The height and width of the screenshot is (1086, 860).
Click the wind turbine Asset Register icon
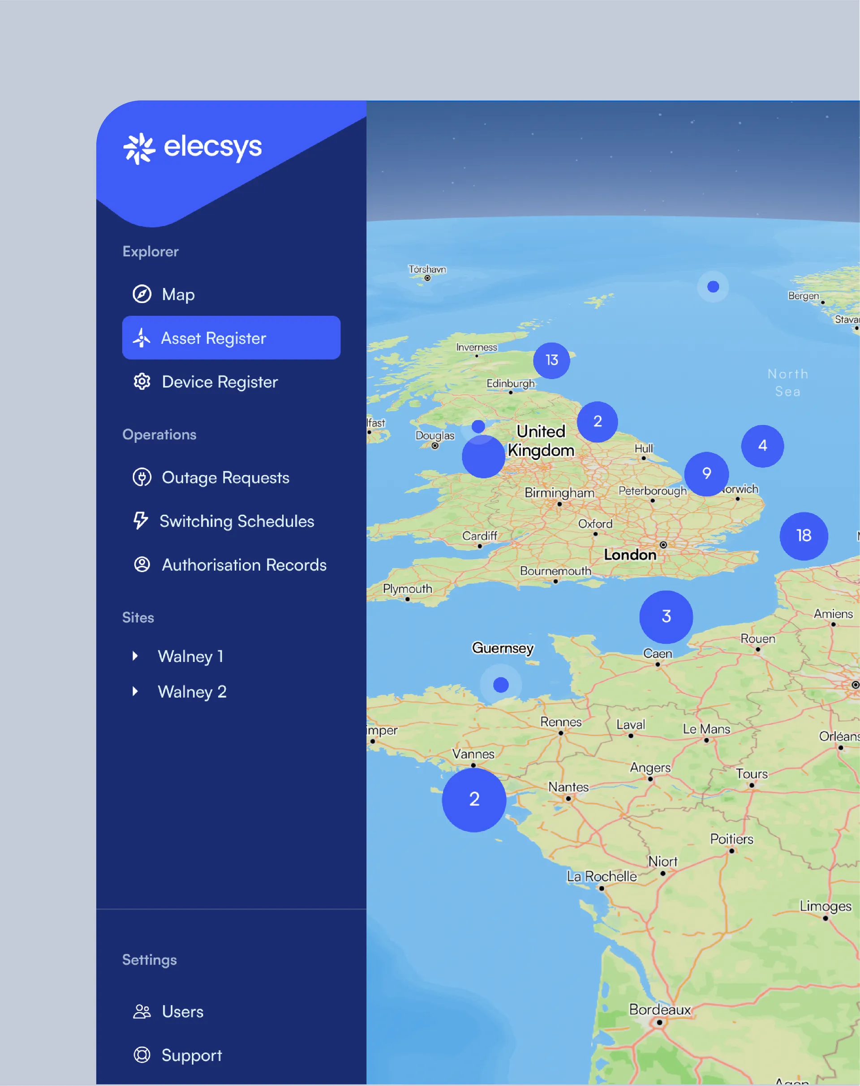tap(142, 338)
